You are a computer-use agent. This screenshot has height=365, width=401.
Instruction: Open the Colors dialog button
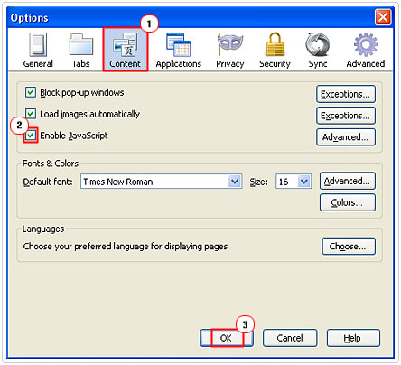(348, 202)
